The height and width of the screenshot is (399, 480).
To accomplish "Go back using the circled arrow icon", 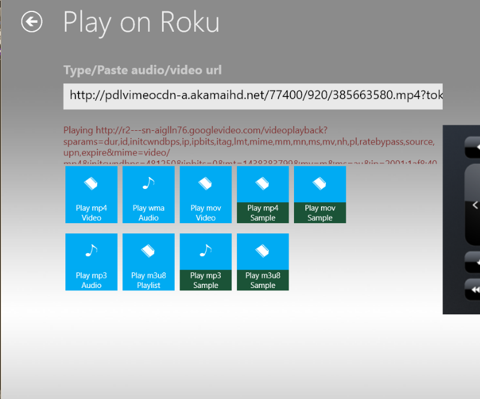I will 32,22.
